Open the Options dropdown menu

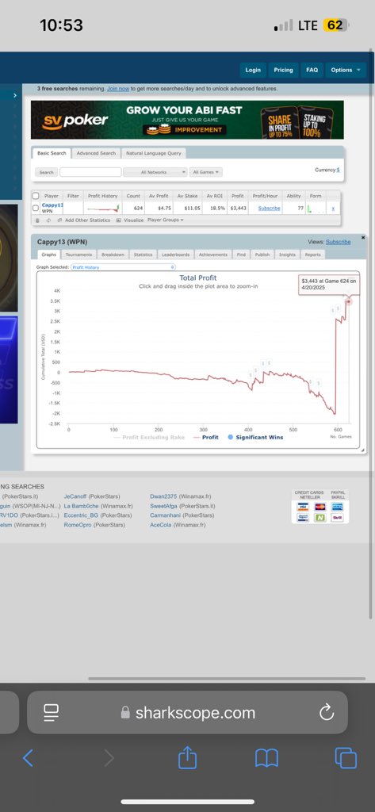click(x=346, y=70)
